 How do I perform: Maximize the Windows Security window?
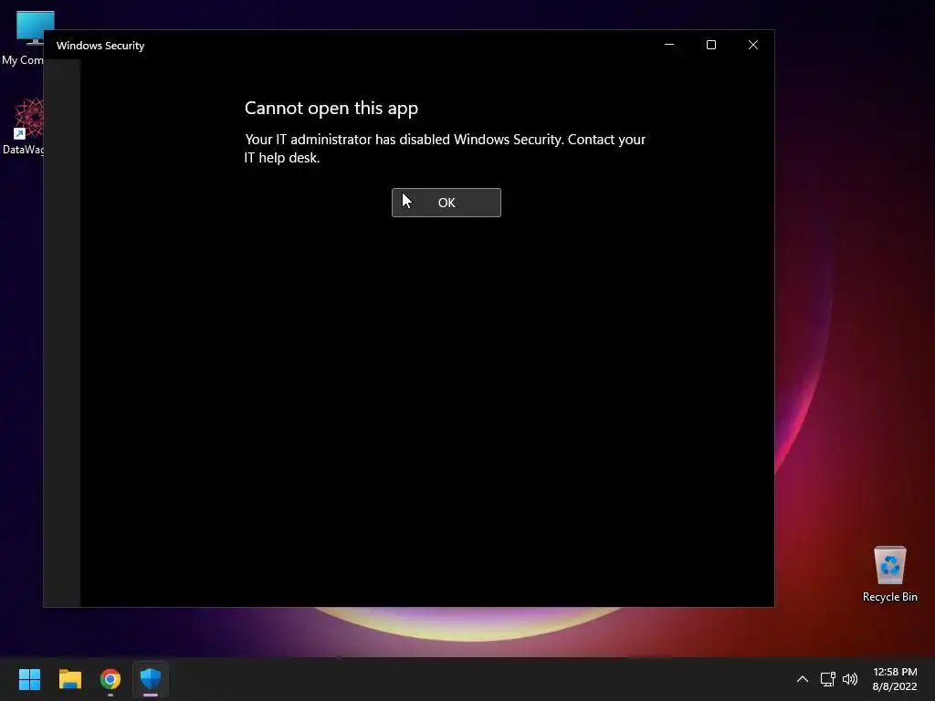(x=710, y=46)
